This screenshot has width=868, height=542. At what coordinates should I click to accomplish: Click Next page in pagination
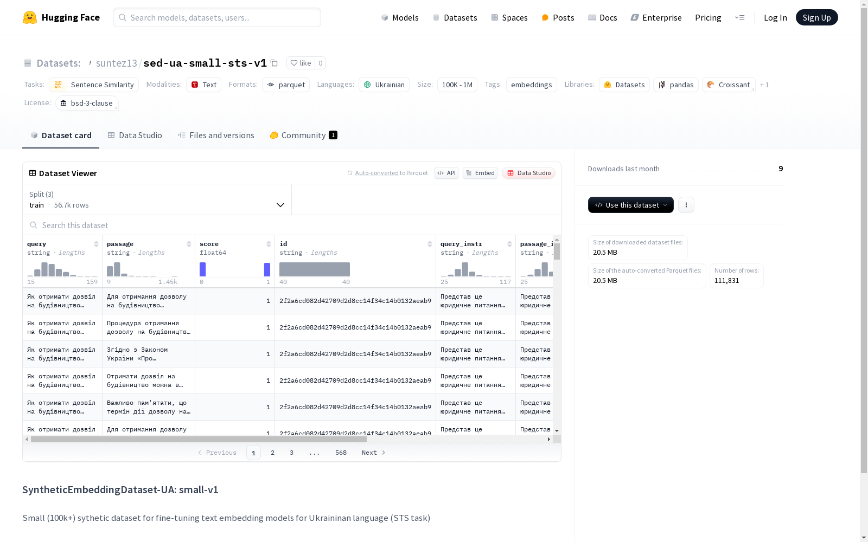374,453
